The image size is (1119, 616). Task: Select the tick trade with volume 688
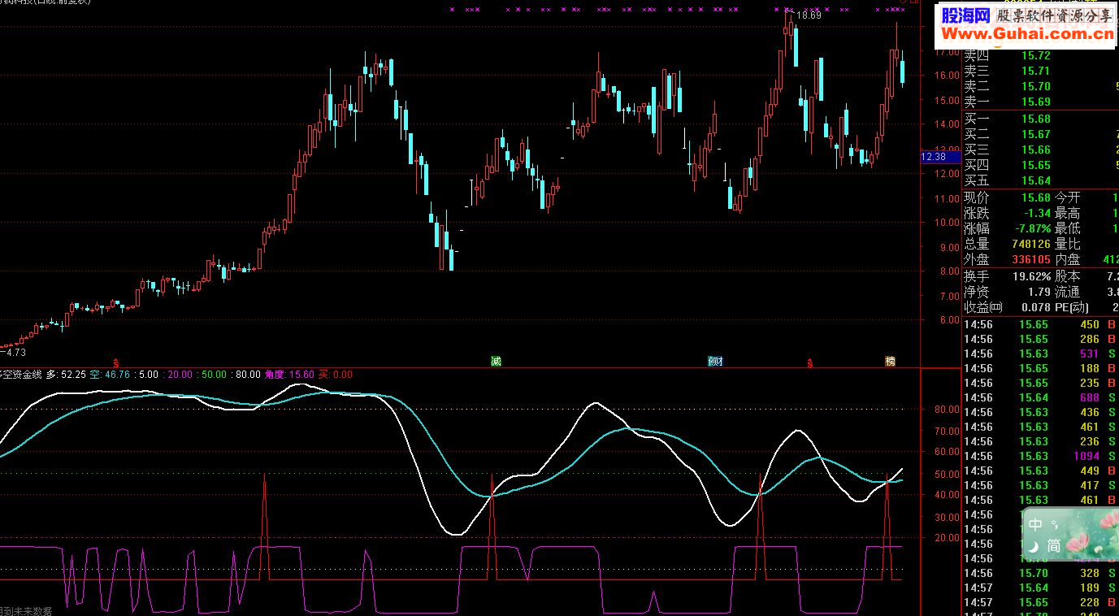[1041, 397]
